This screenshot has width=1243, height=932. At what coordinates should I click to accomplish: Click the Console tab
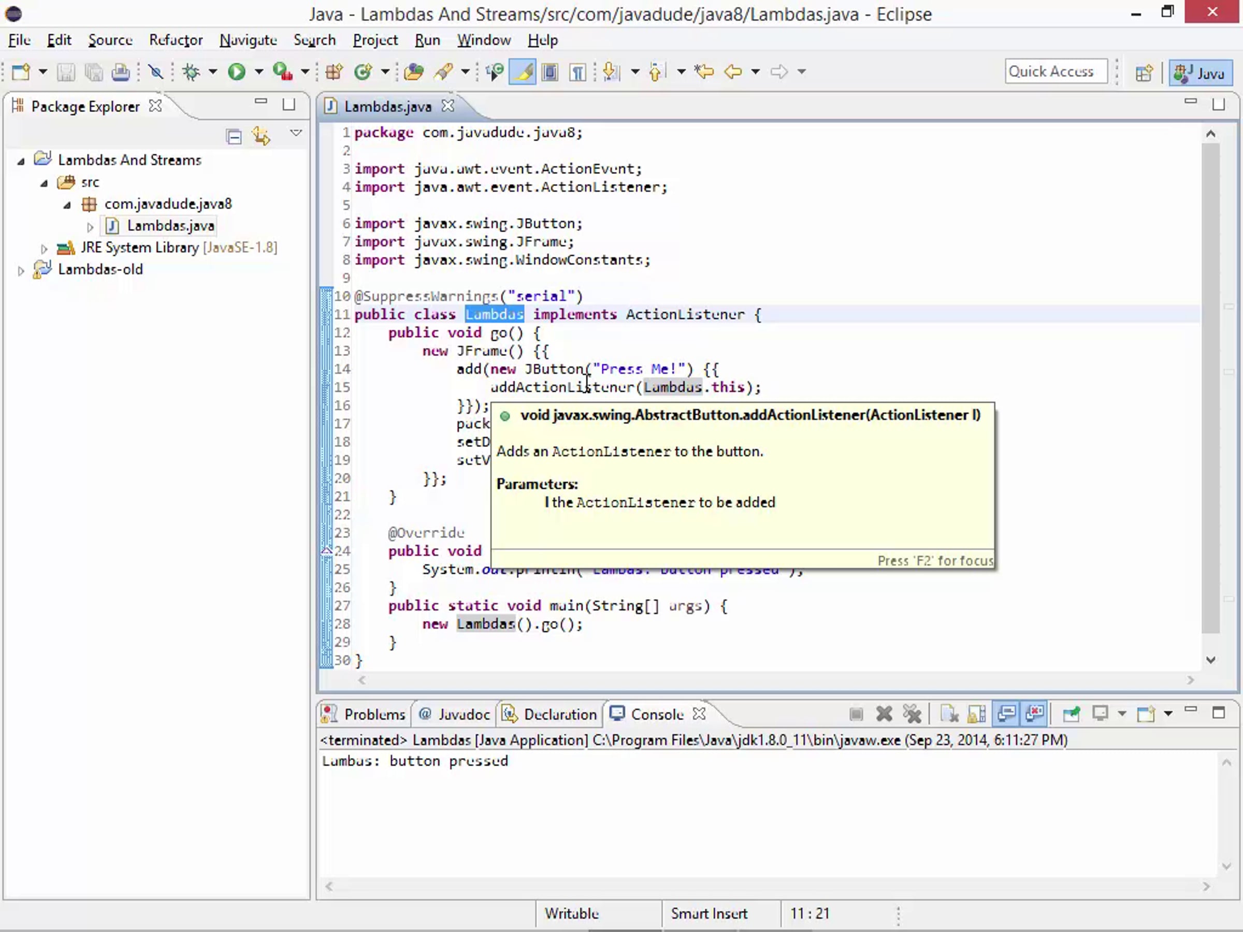pos(657,714)
